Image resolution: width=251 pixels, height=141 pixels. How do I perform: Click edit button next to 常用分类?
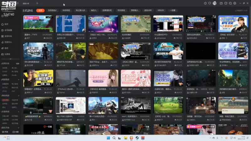coord(18,64)
